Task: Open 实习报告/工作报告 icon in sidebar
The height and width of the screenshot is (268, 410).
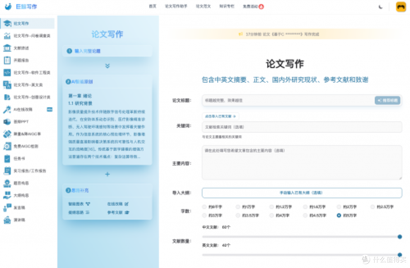Action: [7, 171]
